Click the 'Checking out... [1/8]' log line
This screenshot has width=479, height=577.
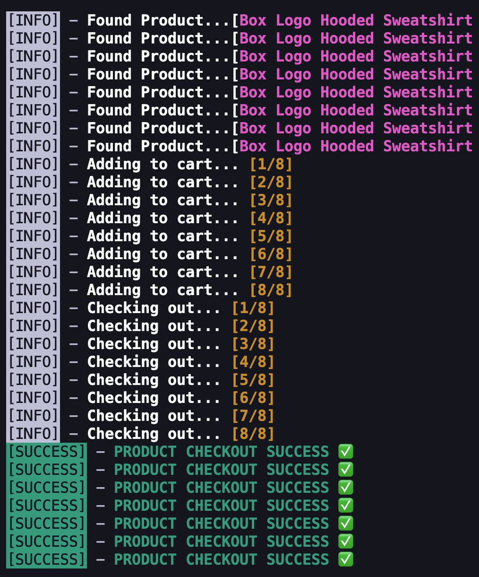click(x=140, y=308)
